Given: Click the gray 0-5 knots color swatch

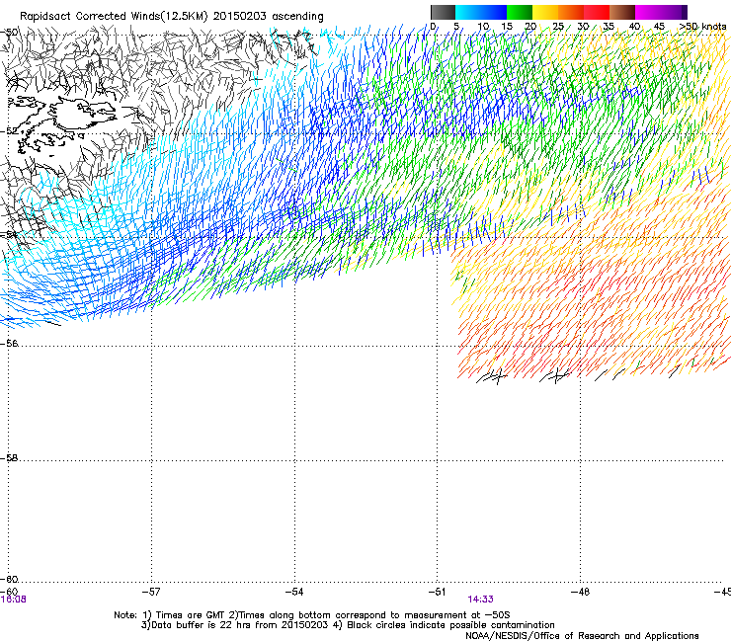Looking at the screenshot, I should coord(443,12).
